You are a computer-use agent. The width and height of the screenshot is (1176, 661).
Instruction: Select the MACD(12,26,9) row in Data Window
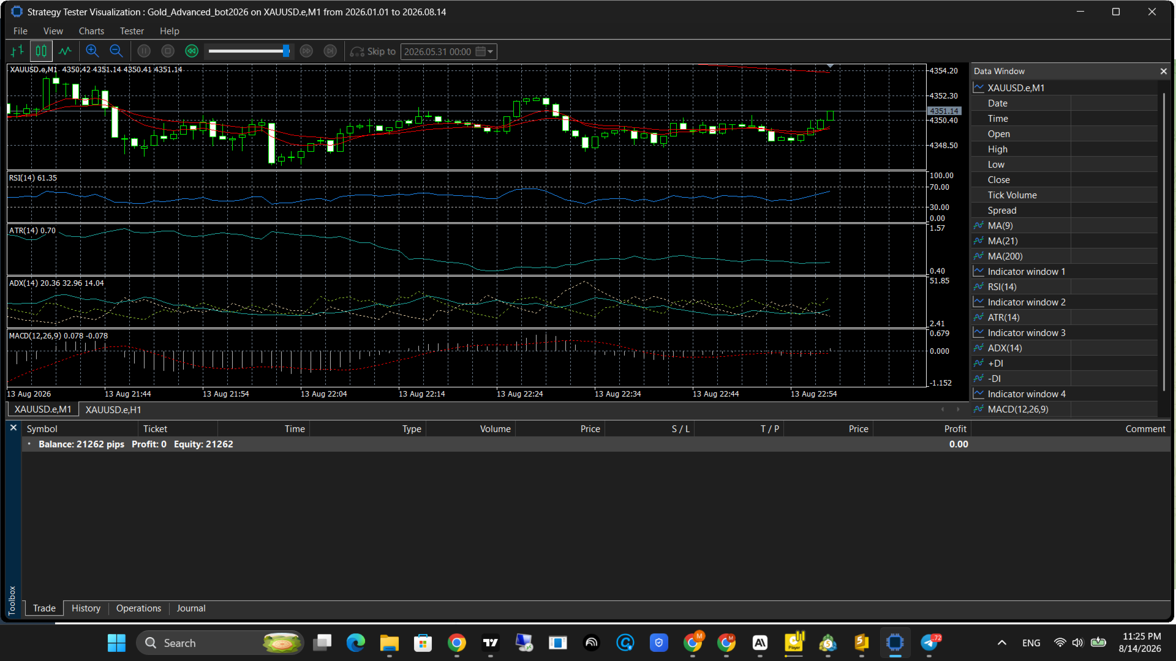point(1018,409)
